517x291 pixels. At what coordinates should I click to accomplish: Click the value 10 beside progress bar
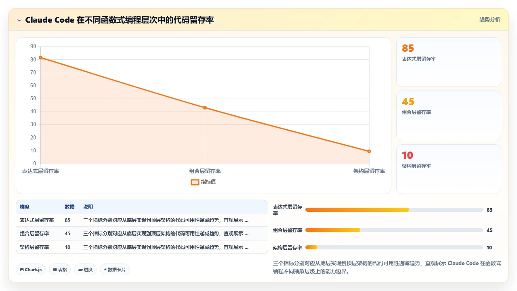tap(489, 248)
